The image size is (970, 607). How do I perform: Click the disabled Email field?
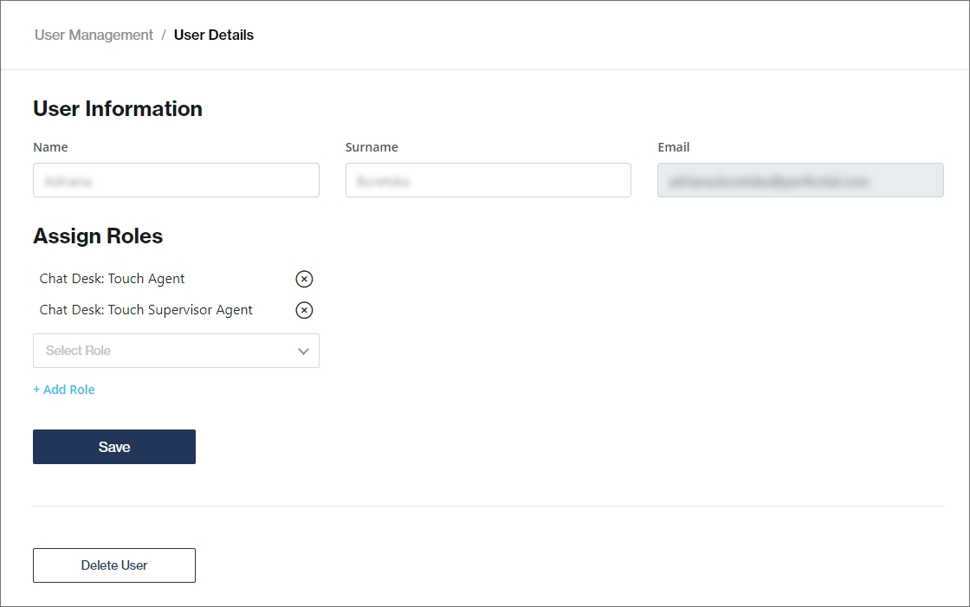coord(800,180)
